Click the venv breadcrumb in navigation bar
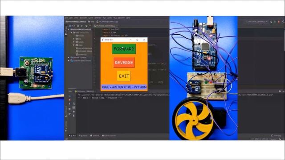Viewport: 285px width, 160px height. (91, 22)
